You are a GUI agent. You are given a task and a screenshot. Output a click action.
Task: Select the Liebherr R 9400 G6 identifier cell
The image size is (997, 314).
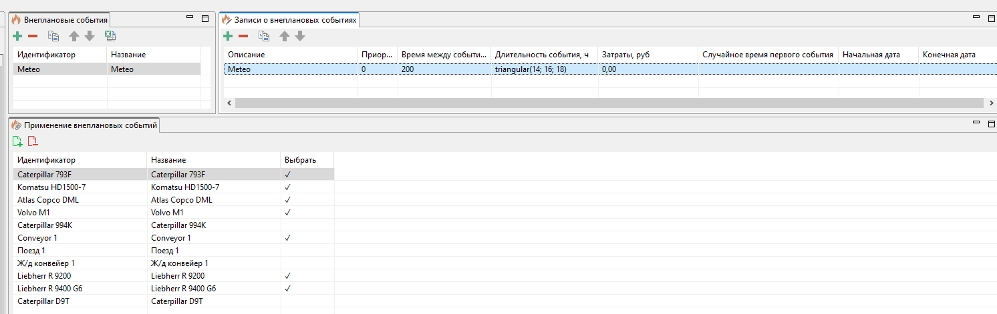click(x=80, y=289)
